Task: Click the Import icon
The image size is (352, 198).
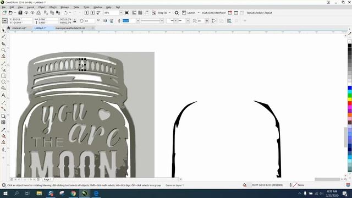Action: click(x=86, y=13)
